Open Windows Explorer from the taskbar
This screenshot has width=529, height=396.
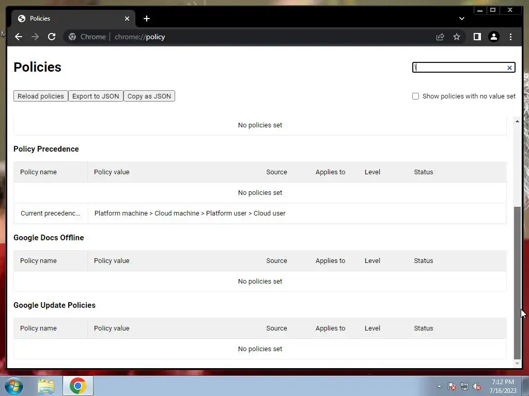coord(46,386)
